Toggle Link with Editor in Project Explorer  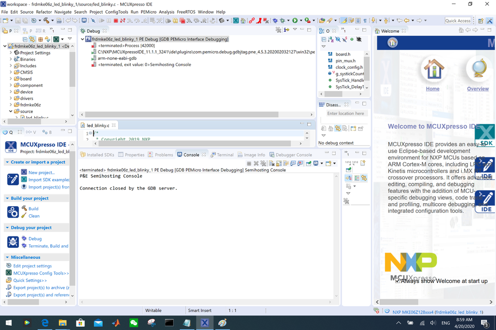click(32, 40)
